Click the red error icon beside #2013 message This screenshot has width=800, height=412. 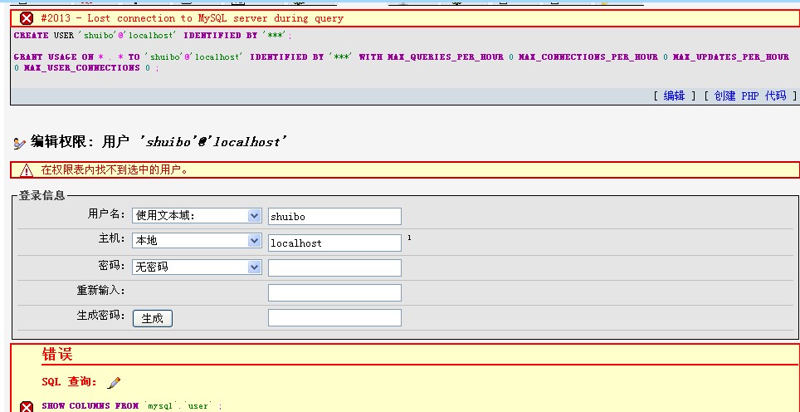27,18
